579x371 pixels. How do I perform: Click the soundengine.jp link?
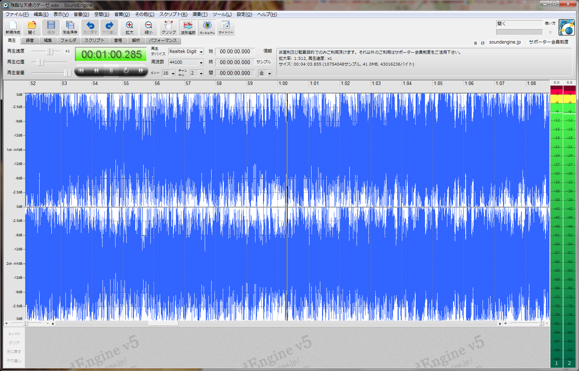505,42
